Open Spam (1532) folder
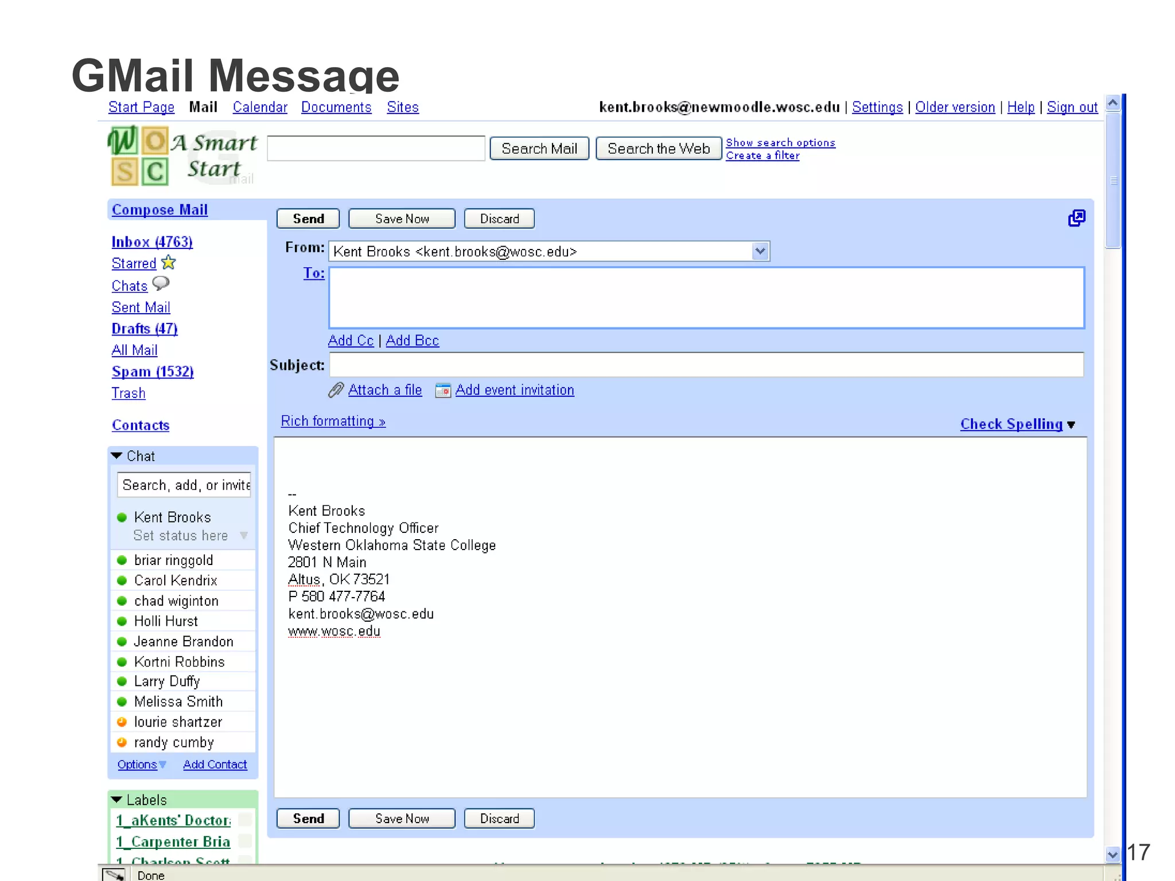Image resolution: width=1175 pixels, height=881 pixels. click(153, 372)
